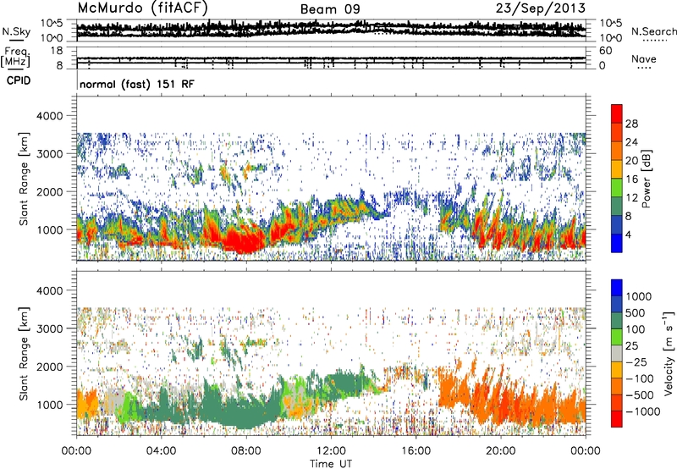This screenshot has height=469, width=677.
Task: Click the 'Time UT' axis label
Action: click(331, 464)
